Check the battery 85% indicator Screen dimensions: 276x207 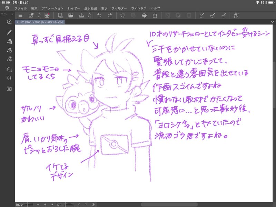[x=267, y=2]
